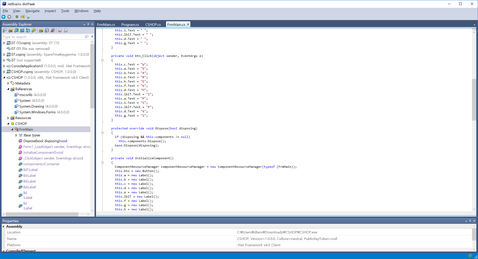Screen dimensions: 478x259
Task: Select lblT:Label field
Action: point(28,170)
